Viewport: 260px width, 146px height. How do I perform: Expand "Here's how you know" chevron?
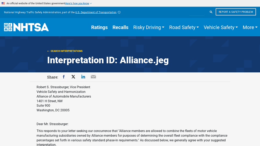91,4
